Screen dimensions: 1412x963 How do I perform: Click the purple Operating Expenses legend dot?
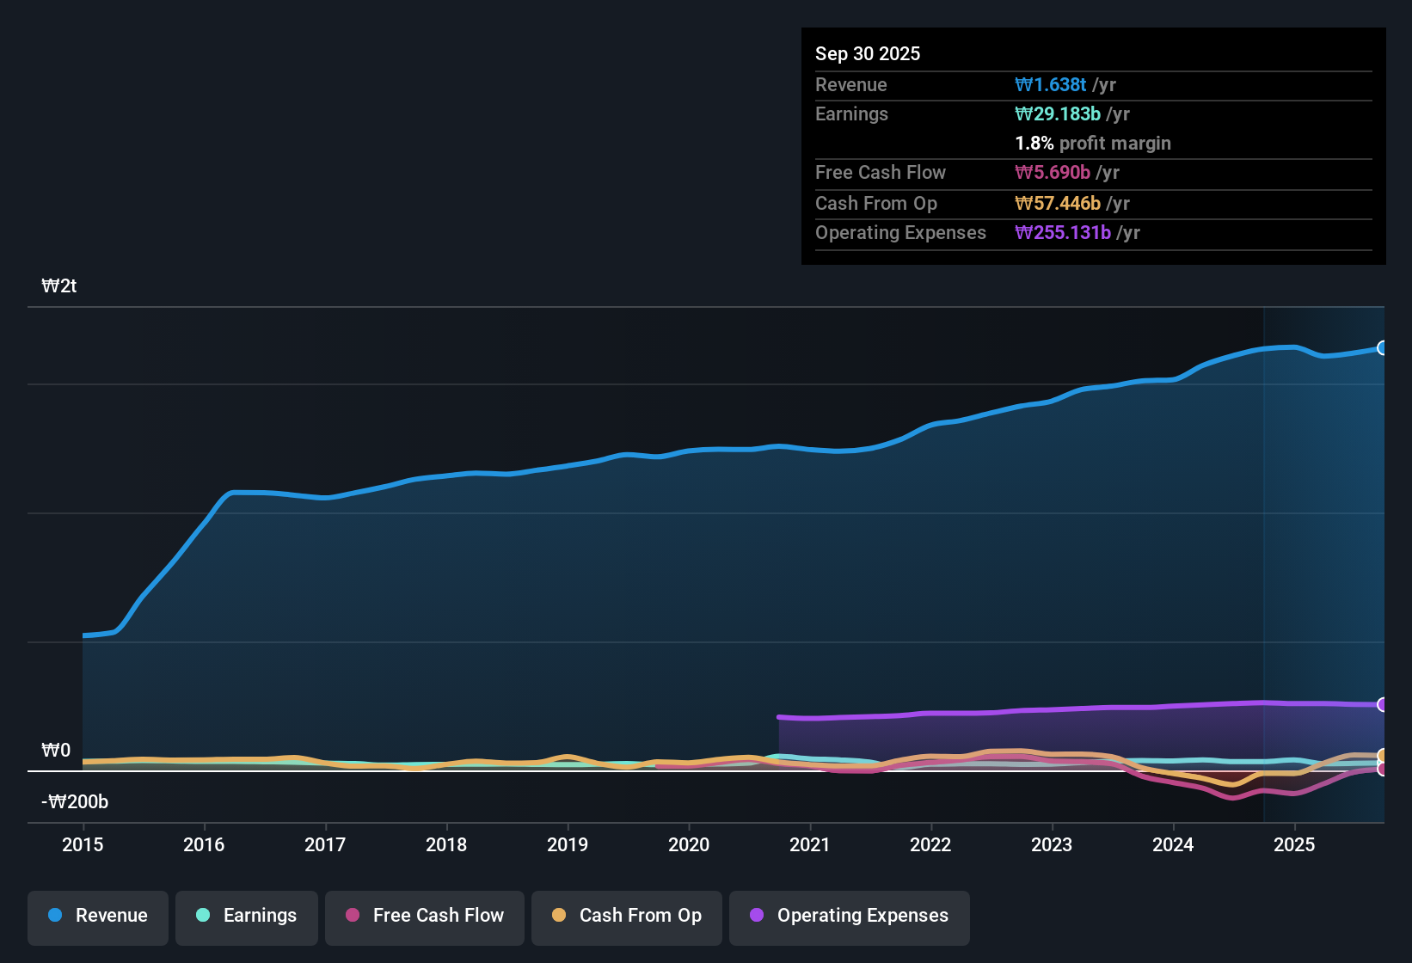tap(756, 916)
